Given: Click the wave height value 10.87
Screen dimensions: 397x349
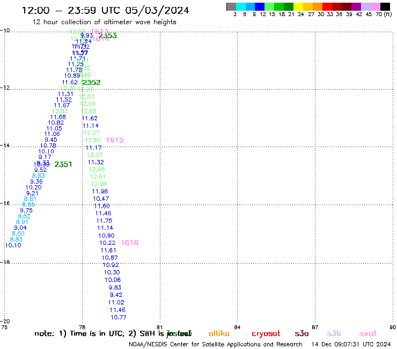Looking at the screenshot, I should [110, 258].
